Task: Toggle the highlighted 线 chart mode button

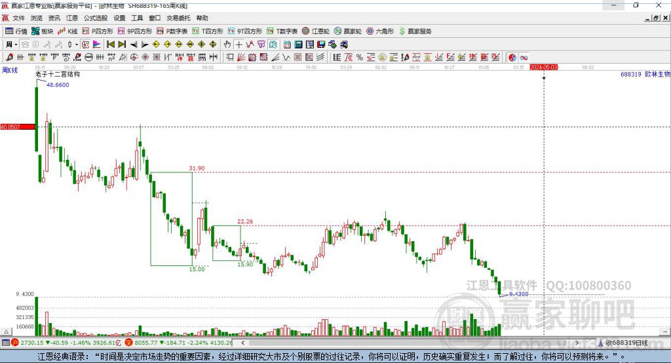Action: (x=273, y=45)
